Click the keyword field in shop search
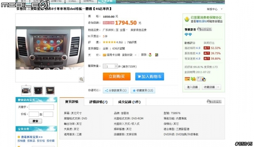 (41, 107)
